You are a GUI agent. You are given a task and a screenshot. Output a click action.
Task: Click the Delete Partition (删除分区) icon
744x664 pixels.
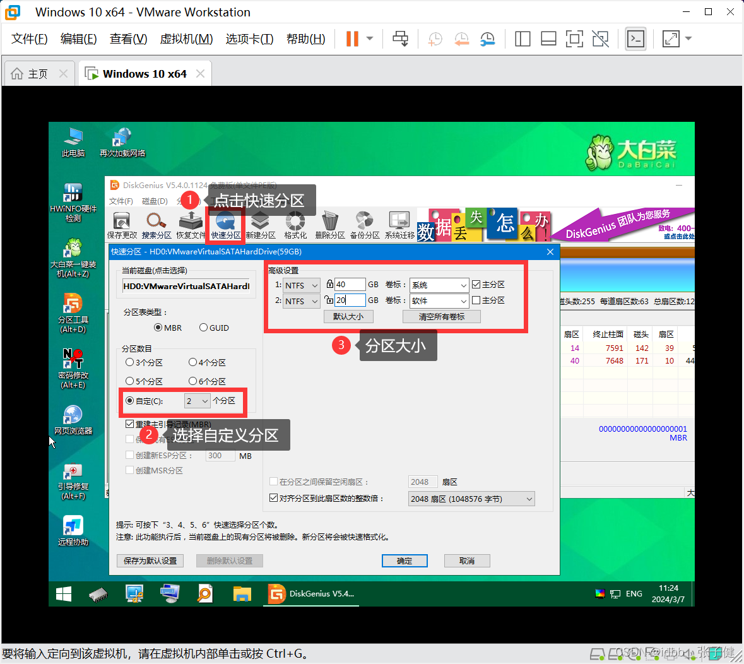pos(330,225)
